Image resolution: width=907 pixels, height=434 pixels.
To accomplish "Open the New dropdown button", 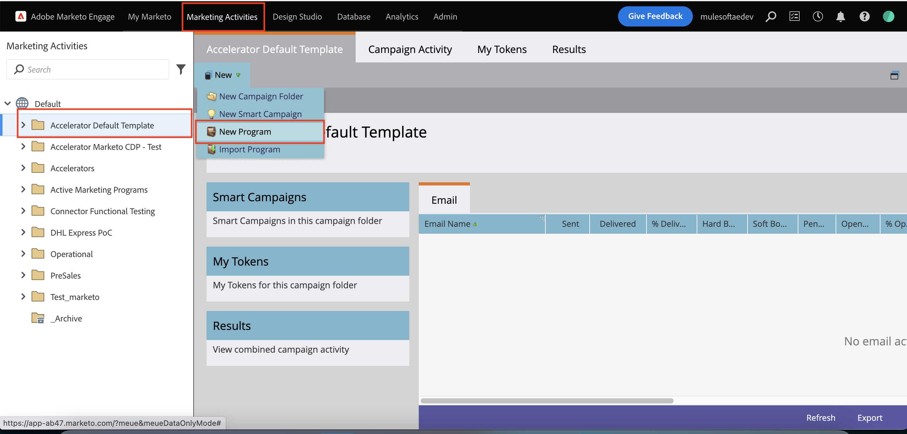I will pos(223,75).
